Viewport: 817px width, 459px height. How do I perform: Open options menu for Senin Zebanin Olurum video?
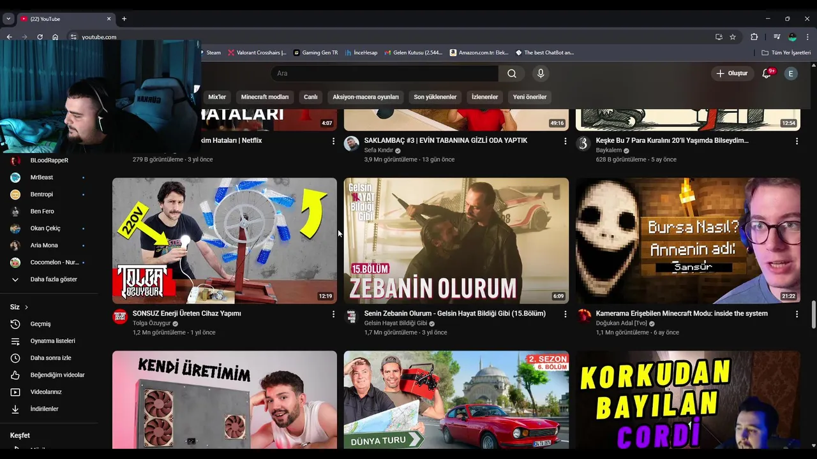[x=565, y=314]
